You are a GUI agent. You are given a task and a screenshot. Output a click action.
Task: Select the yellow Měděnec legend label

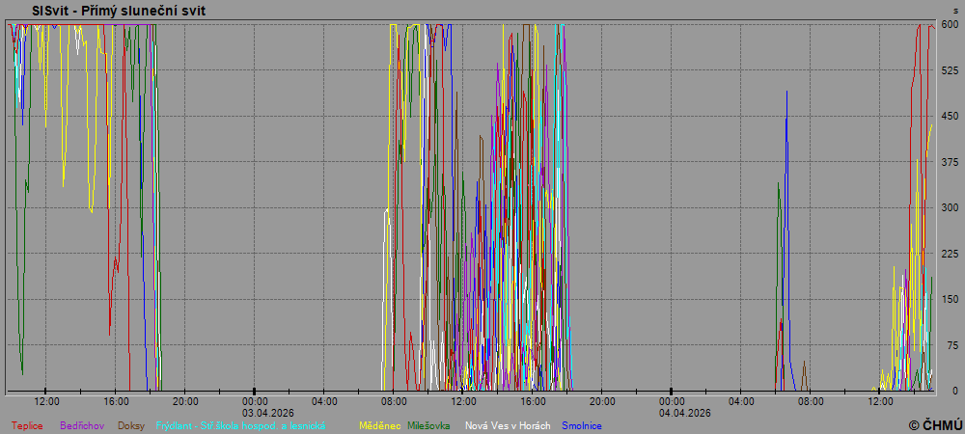point(379,425)
